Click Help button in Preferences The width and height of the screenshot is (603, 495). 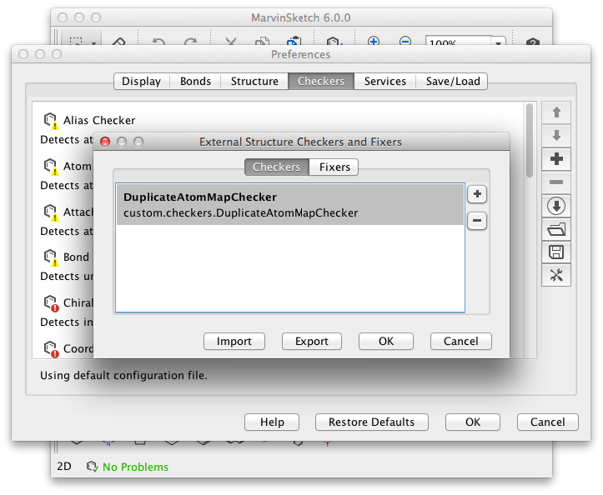click(272, 422)
